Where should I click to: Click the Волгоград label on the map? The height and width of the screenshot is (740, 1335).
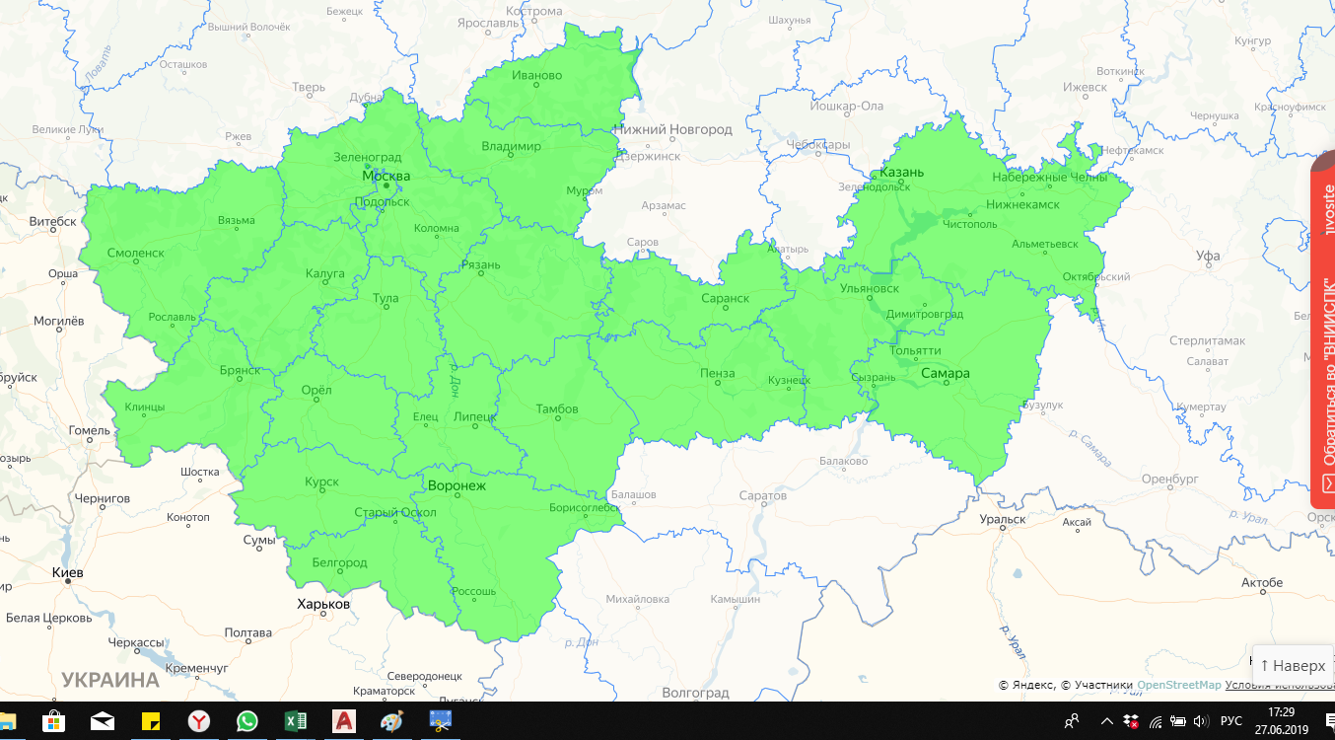695,693
